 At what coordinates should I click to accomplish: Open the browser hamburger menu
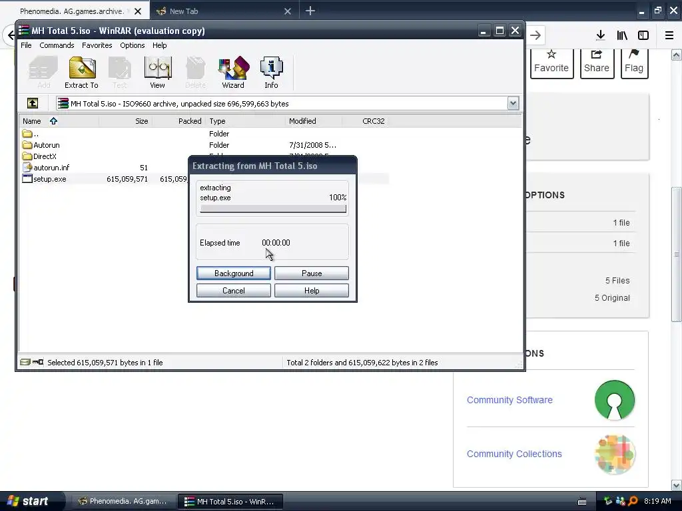click(x=669, y=35)
